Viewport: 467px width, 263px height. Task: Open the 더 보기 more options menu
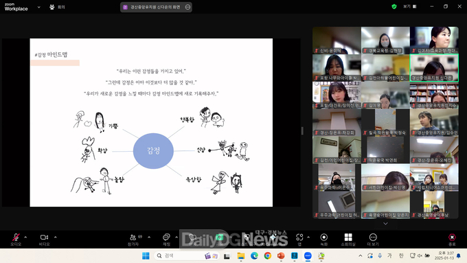coord(373,239)
